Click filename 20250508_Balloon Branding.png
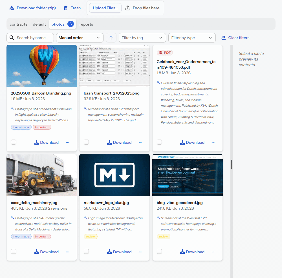This screenshot has height=278, width=282. tap(41, 93)
